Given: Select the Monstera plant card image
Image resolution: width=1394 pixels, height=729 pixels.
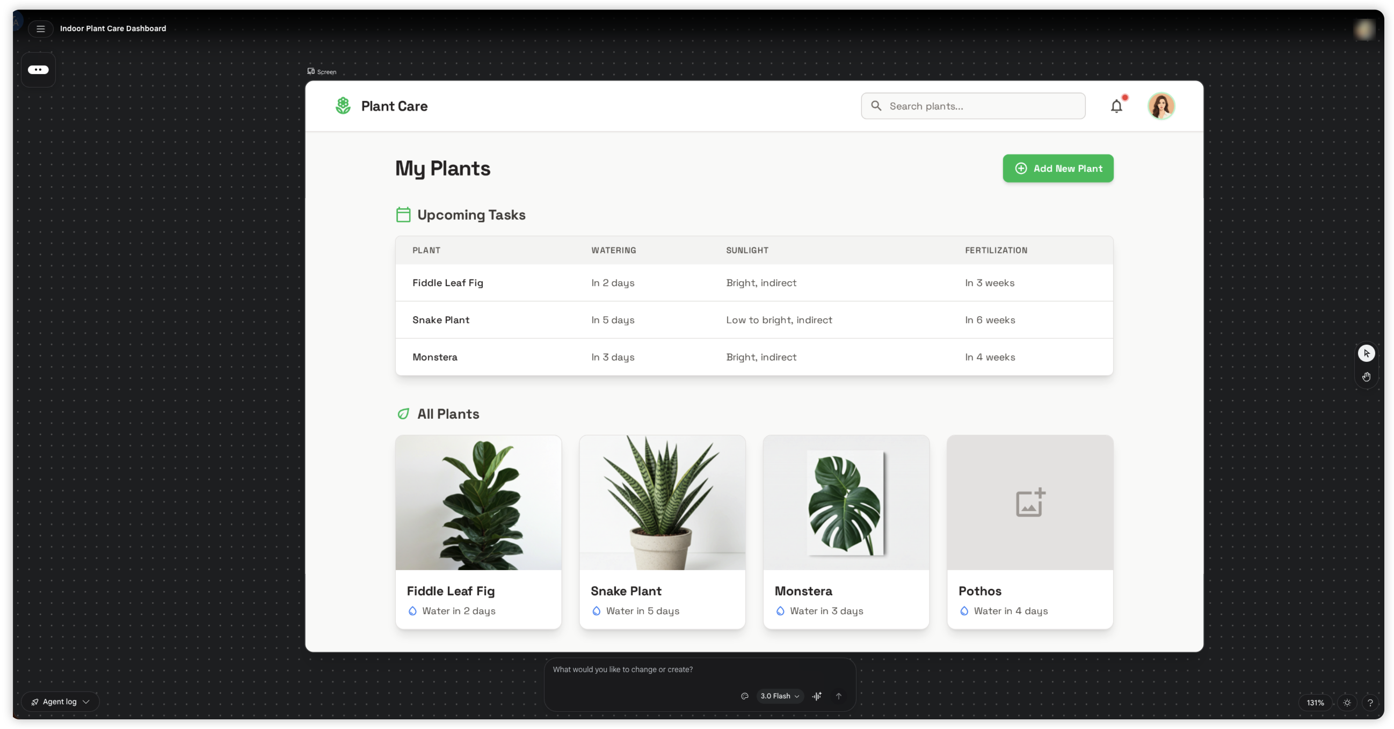Looking at the screenshot, I should click(x=846, y=502).
